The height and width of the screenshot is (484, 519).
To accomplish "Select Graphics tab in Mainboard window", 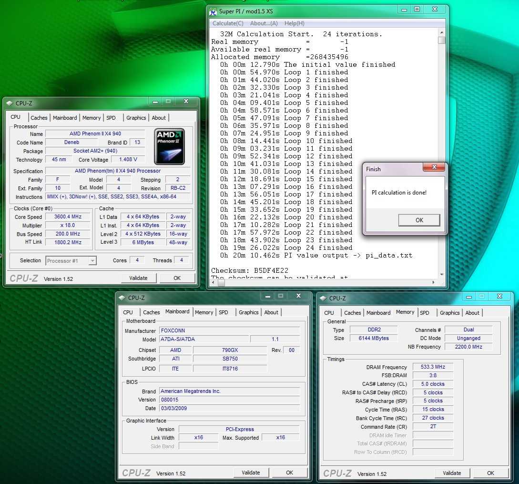I will (249, 312).
